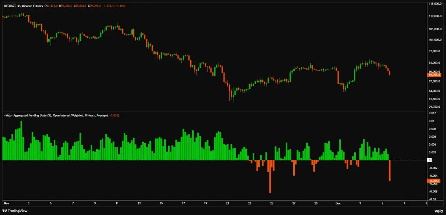
Task: Click the Velo Aggregated Funding indicator legend
Action: pyautogui.click(x=56, y=115)
